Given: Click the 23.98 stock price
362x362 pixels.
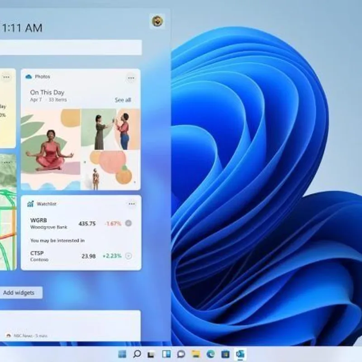Looking at the screenshot, I should (89, 256).
